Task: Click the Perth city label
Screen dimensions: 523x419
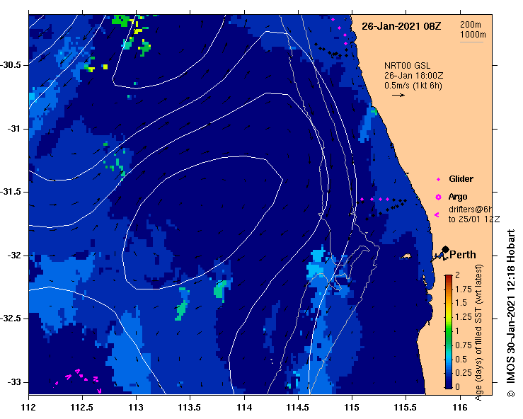Action: coord(463,255)
